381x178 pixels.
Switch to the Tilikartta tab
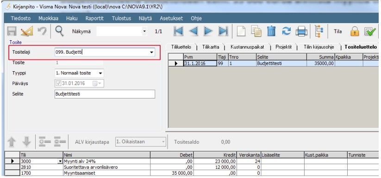pyautogui.click(x=211, y=47)
